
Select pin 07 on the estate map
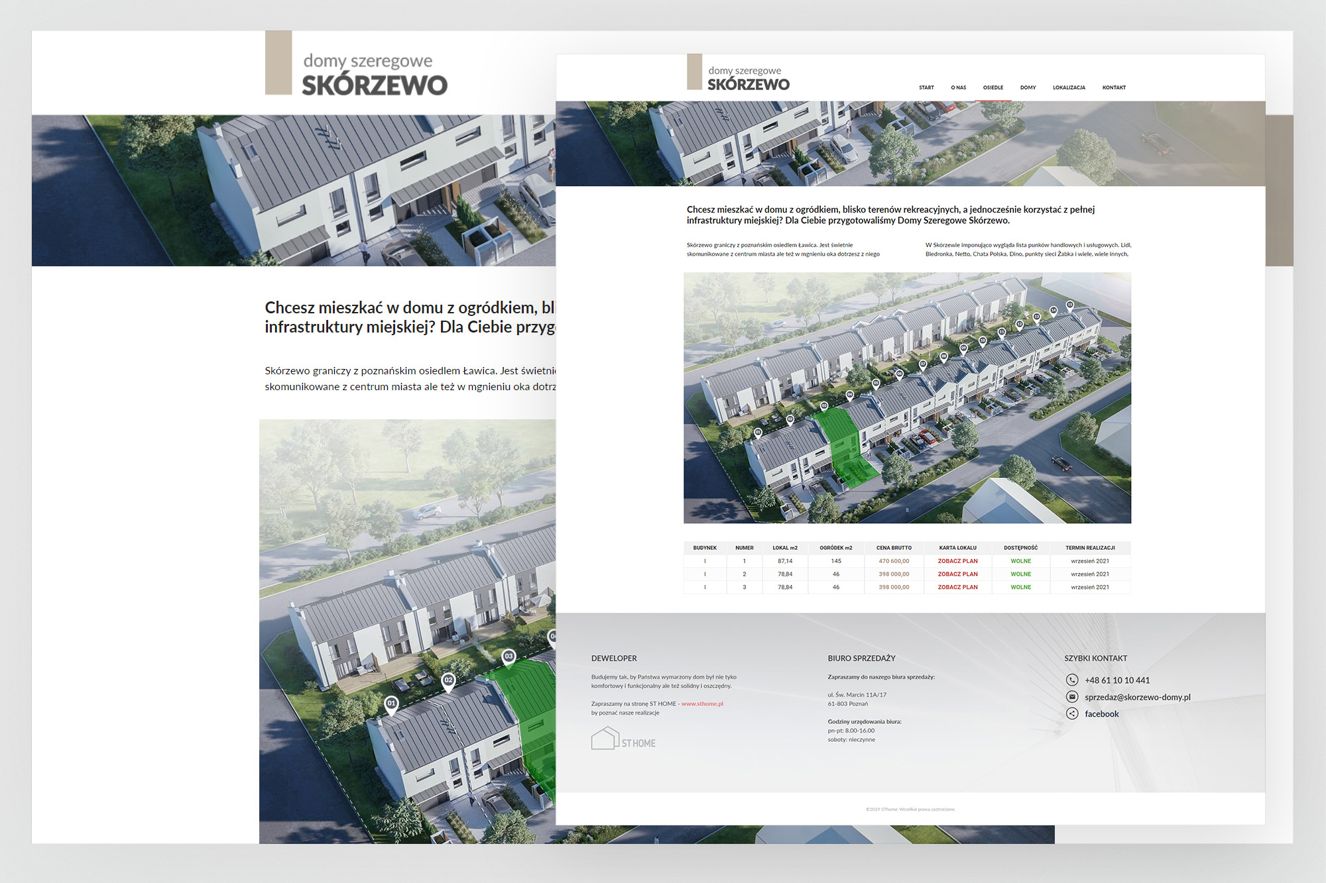point(923,364)
